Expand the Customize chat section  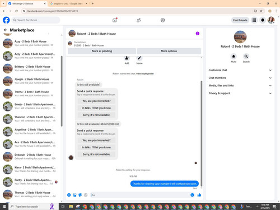click(x=240, y=70)
